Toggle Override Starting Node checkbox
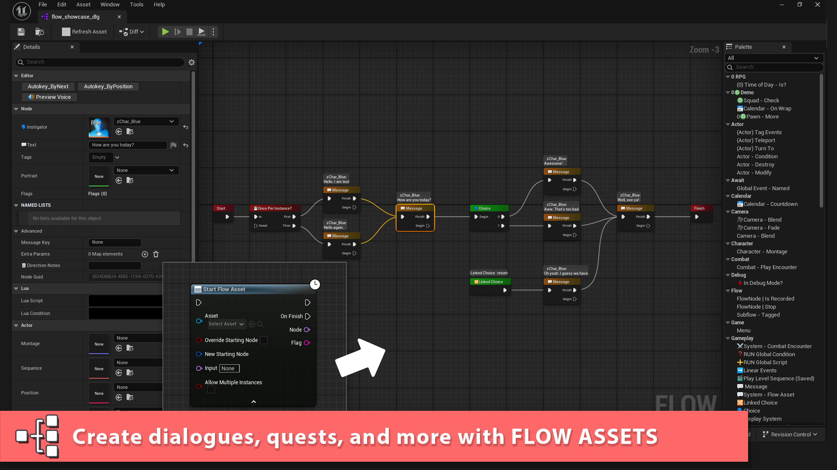Viewport: 837px width, 470px height. pyautogui.click(x=264, y=340)
